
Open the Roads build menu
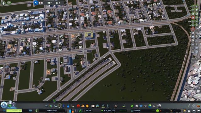tap(46, 106)
